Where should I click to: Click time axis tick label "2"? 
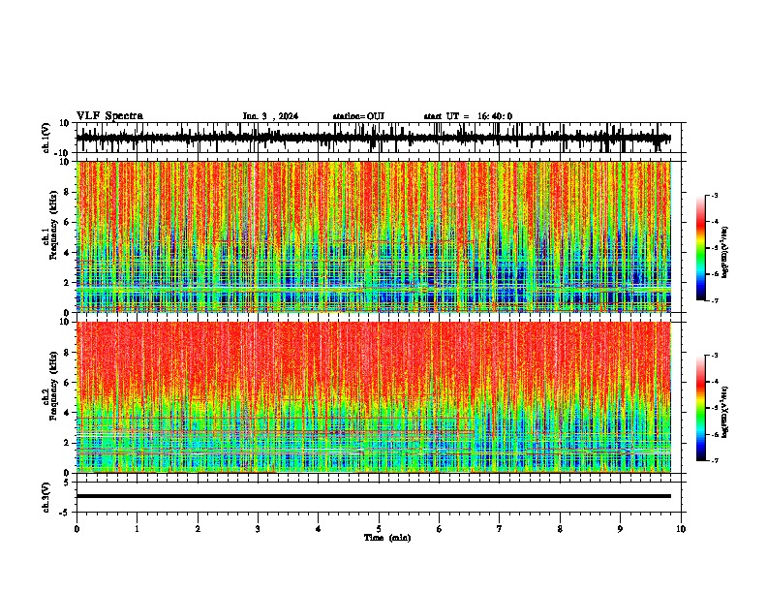198,529
